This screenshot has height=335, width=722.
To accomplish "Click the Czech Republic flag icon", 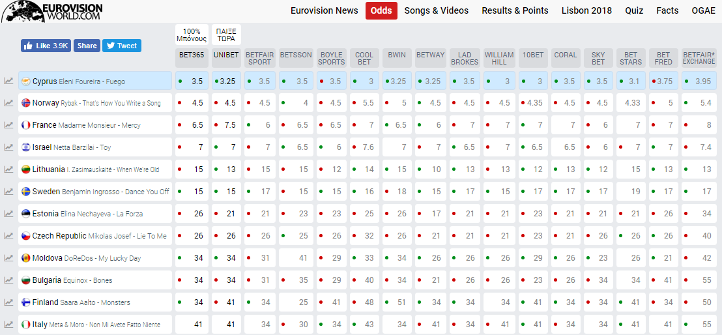I will tap(26, 236).
